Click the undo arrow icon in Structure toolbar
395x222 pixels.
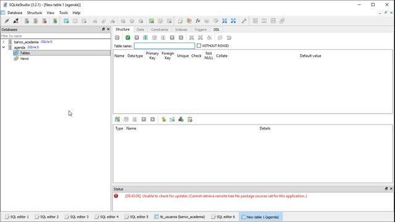click(229, 38)
